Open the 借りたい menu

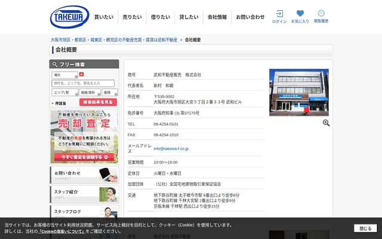161,17
